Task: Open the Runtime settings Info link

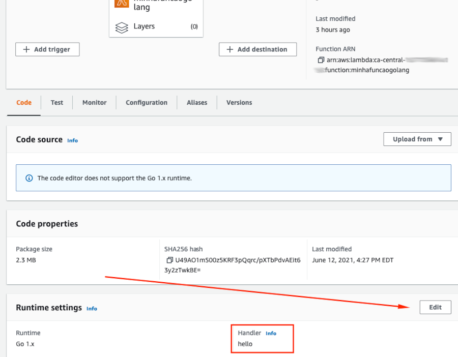Action: click(92, 308)
